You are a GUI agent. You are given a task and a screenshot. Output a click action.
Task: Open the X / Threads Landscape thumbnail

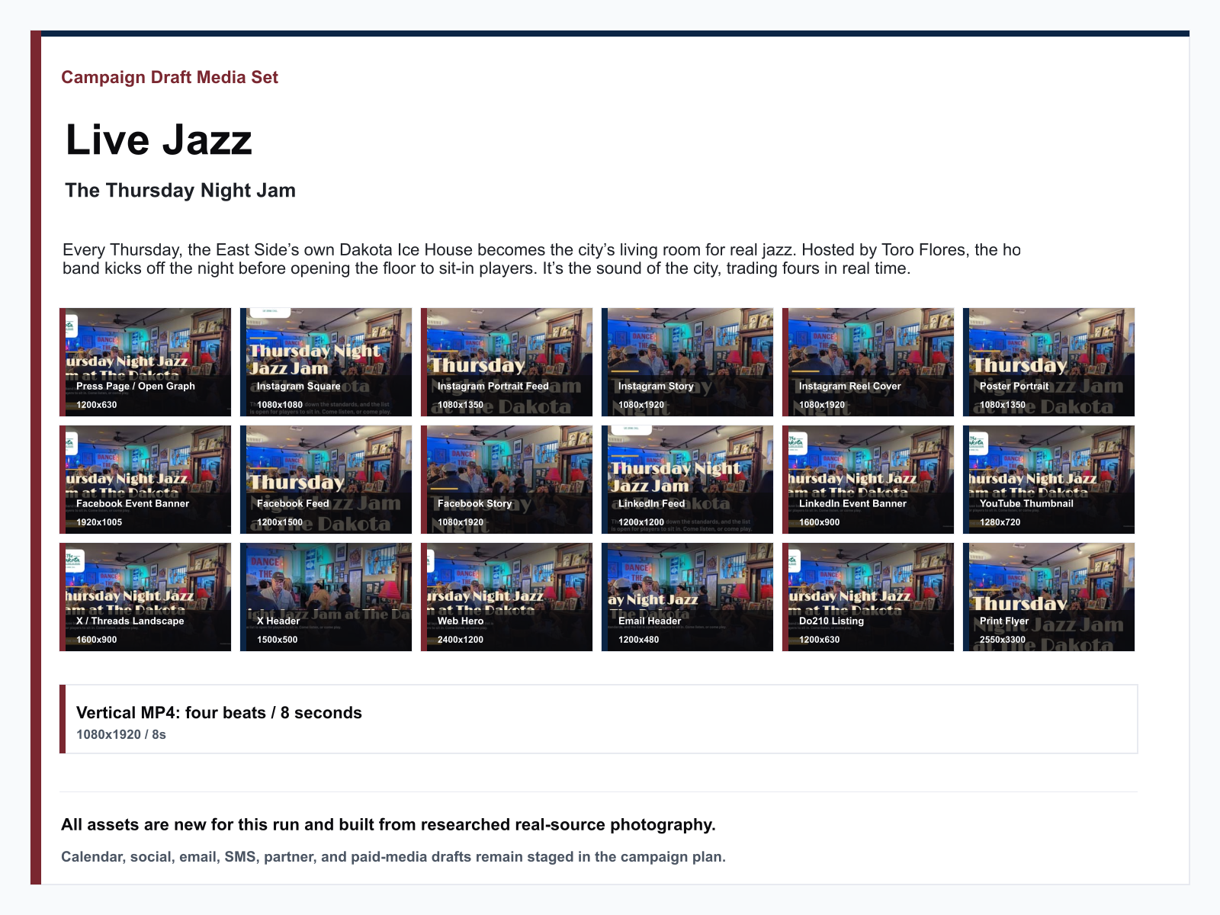pyautogui.click(x=145, y=597)
